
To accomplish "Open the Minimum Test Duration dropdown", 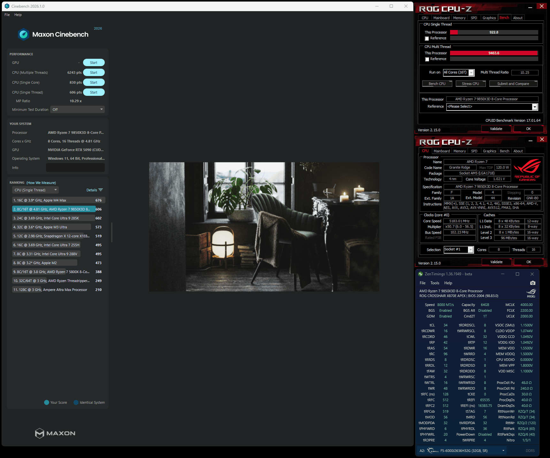I will [77, 110].
